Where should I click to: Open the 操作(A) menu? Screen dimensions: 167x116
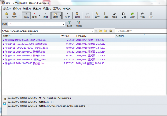17,9
